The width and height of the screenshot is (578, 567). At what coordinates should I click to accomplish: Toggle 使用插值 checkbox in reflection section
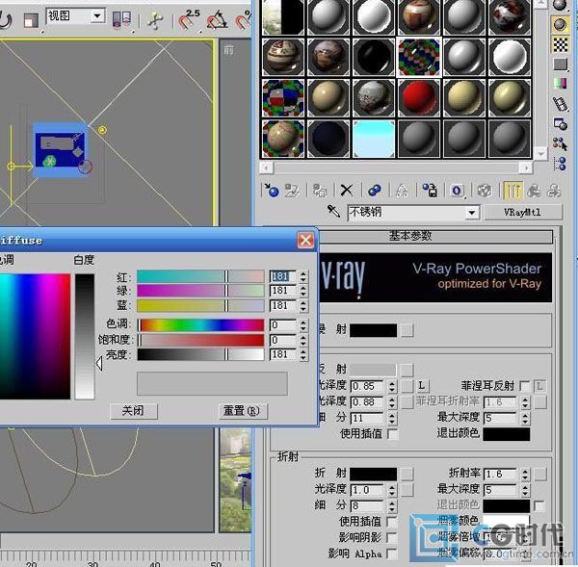click(x=393, y=433)
